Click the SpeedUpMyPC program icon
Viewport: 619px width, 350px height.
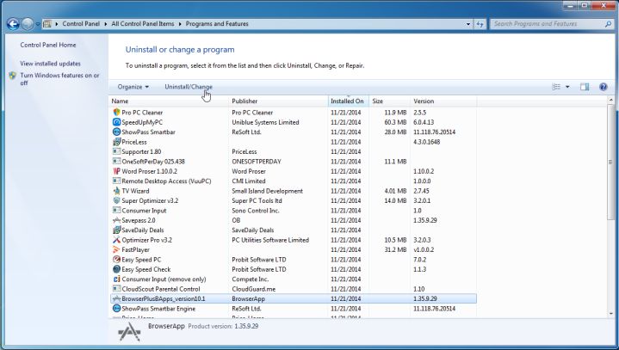pyautogui.click(x=116, y=122)
